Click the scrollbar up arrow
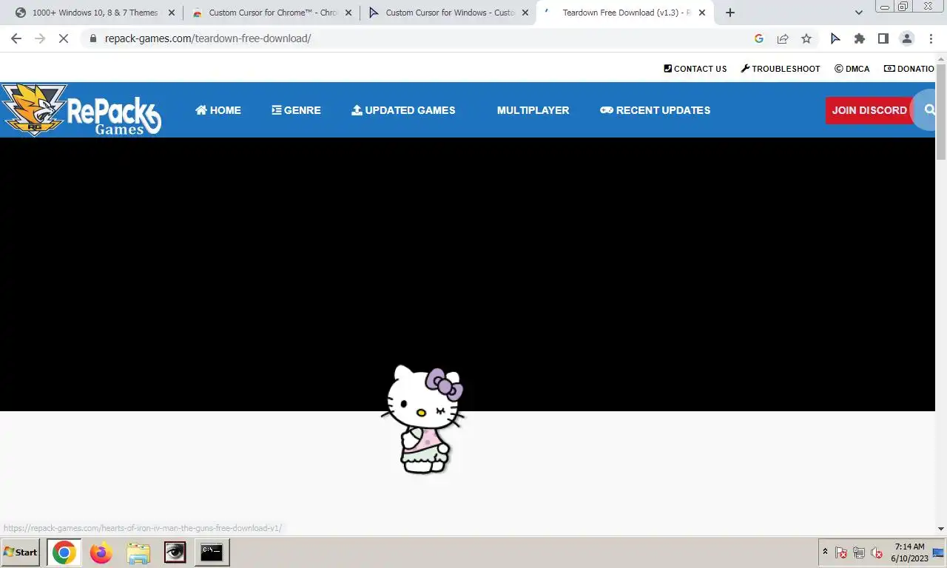Image resolution: width=947 pixels, height=568 pixels. (941, 58)
